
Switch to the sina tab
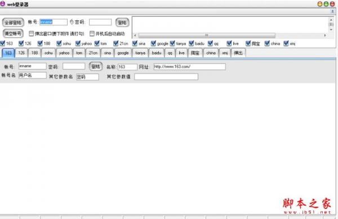pos(108,53)
